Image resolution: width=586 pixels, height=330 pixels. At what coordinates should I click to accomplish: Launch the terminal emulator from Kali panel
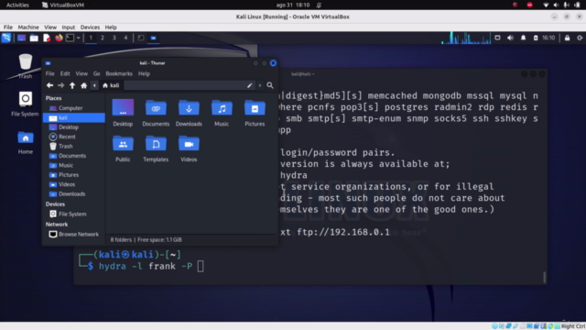(x=70, y=38)
